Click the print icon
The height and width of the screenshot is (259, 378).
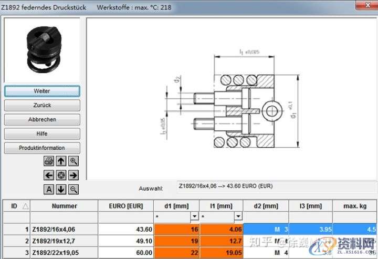point(49,161)
